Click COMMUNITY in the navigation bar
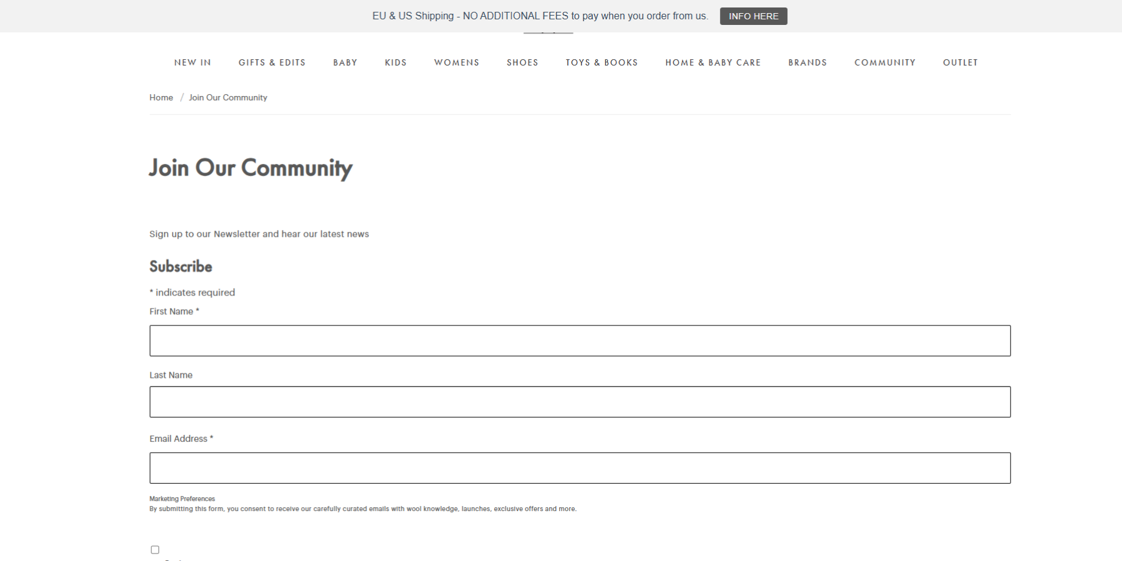 pos(885,62)
